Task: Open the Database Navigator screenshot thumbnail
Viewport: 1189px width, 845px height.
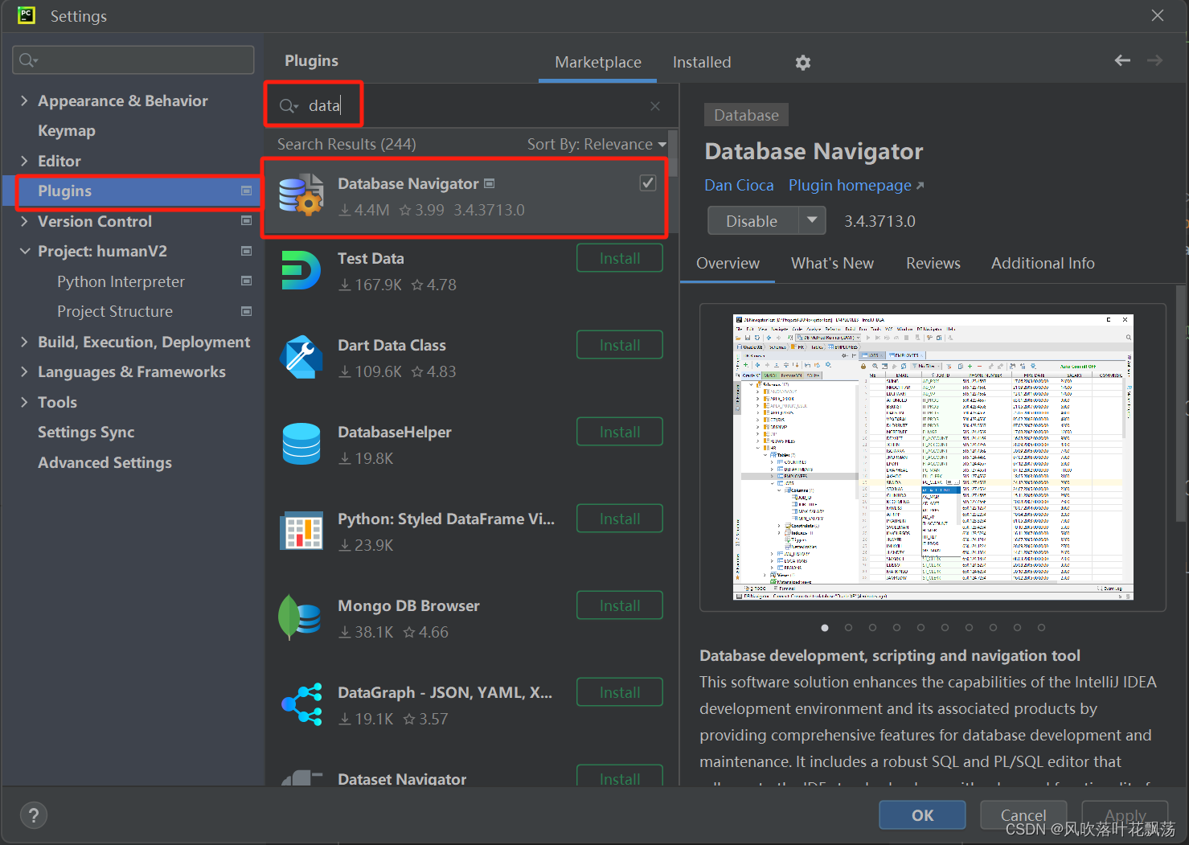Action: point(933,457)
